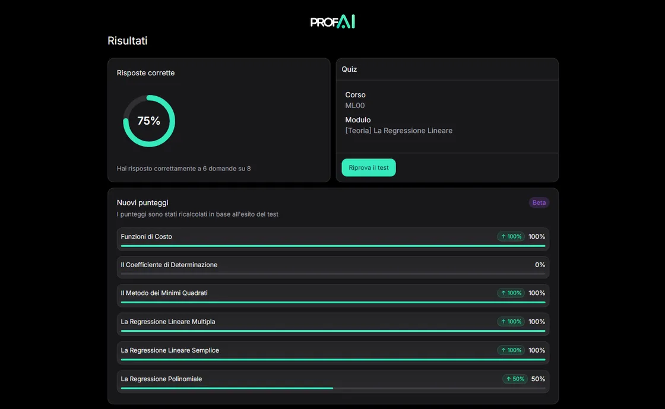Click the empty Coefficiente di Determinazione progress bar
The height and width of the screenshot is (409, 665).
332,274
